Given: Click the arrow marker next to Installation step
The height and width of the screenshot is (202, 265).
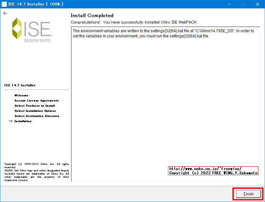Looking at the screenshot, I should click(10, 121).
